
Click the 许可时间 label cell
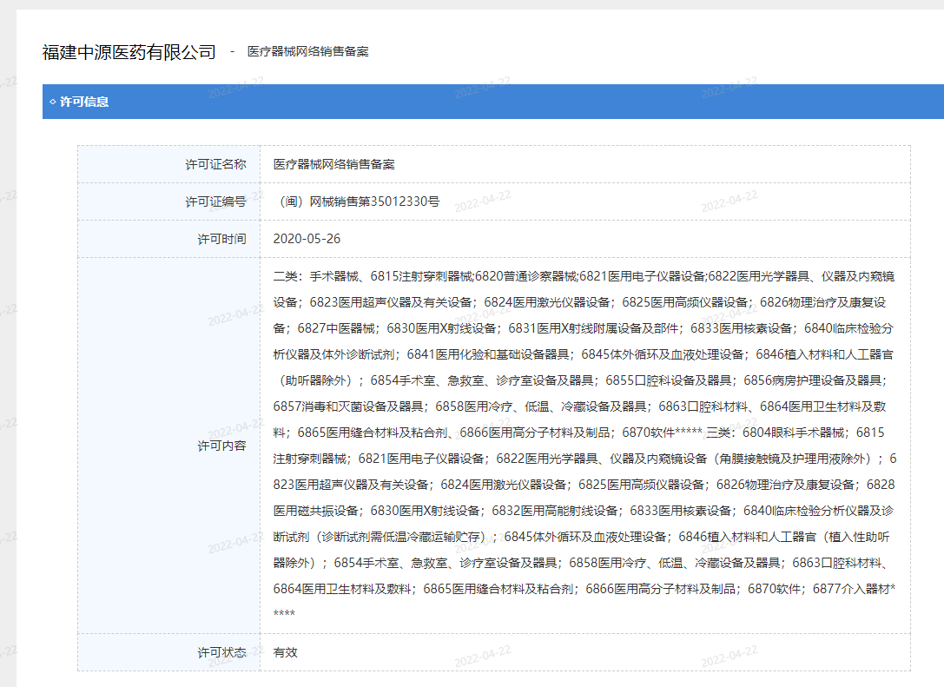click(x=169, y=239)
